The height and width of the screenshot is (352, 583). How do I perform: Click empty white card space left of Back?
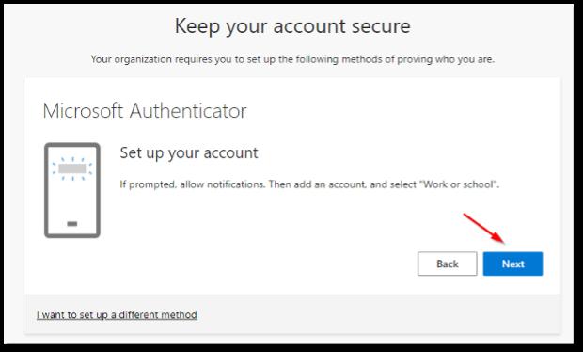tap(260, 264)
